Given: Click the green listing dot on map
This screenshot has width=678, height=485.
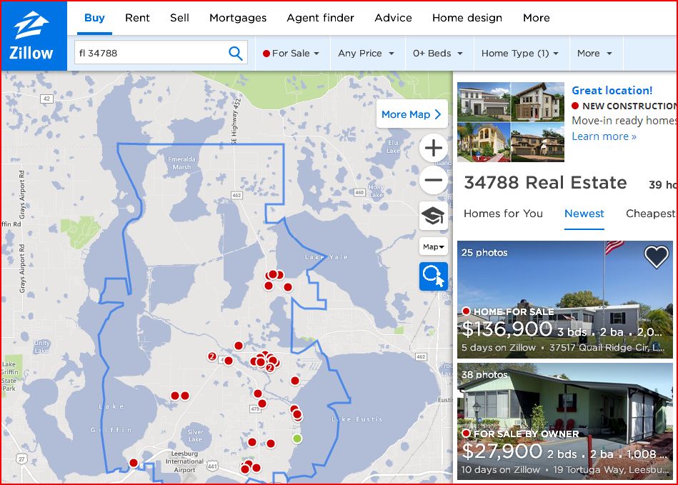Looking at the screenshot, I should pyautogui.click(x=296, y=439).
